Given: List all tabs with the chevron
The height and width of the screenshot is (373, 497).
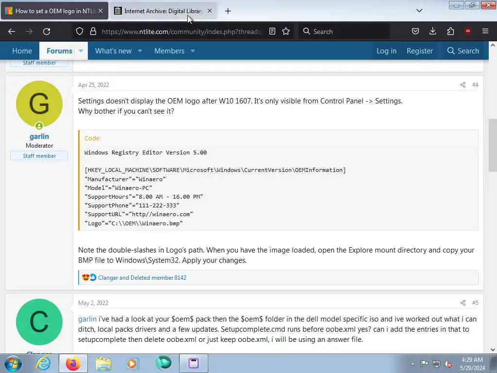Looking at the screenshot, I should 419,11.
